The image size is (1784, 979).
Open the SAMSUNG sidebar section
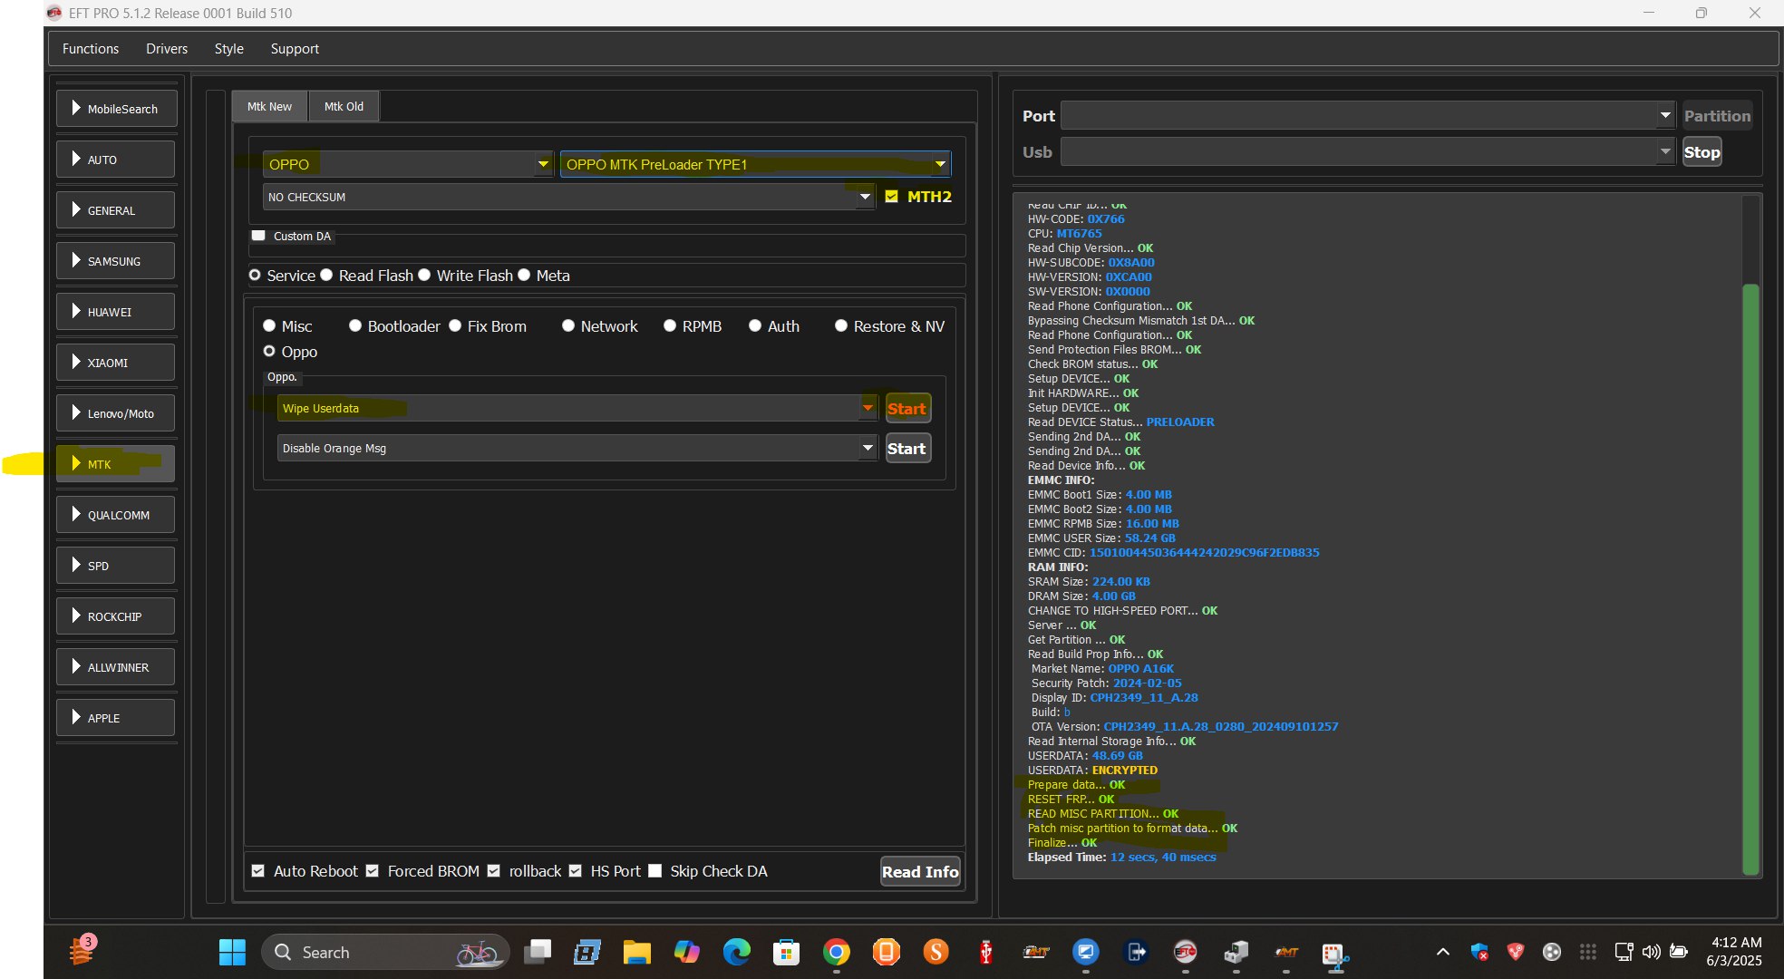[115, 261]
